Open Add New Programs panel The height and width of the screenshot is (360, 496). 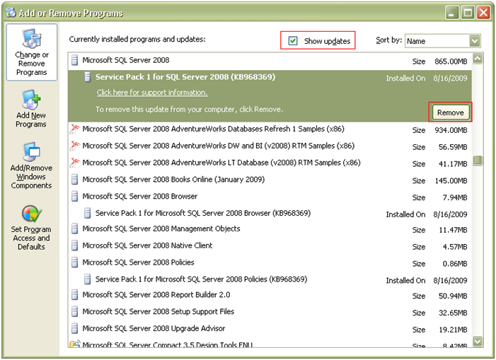coord(31,109)
